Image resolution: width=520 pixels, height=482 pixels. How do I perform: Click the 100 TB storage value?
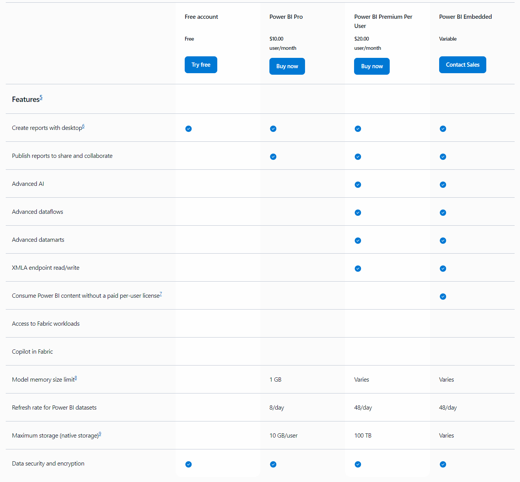click(x=363, y=436)
